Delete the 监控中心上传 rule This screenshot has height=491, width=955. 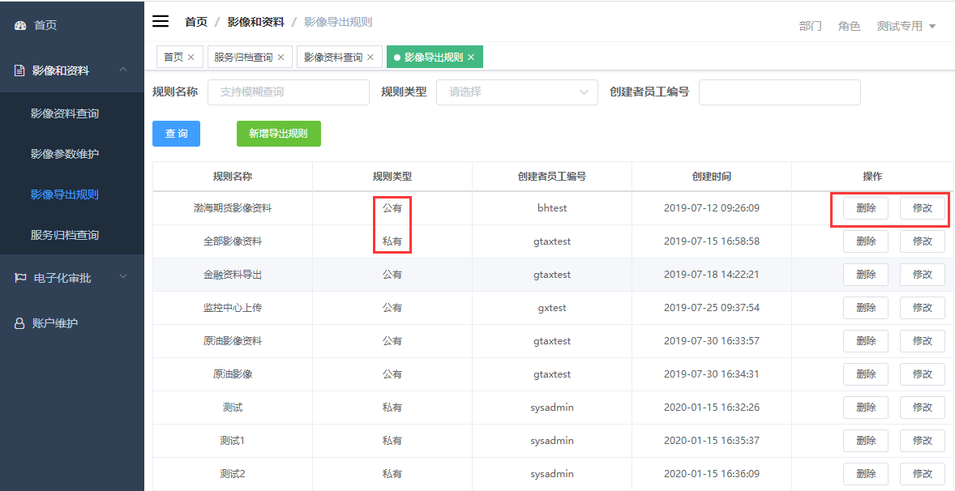point(866,308)
